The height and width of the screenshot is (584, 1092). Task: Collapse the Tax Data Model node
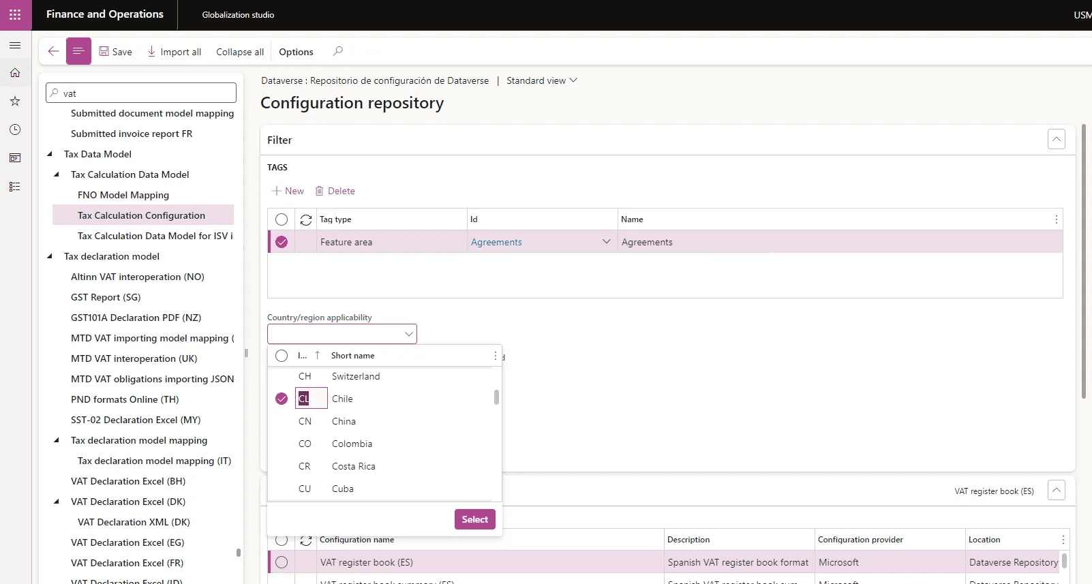pos(50,154)
